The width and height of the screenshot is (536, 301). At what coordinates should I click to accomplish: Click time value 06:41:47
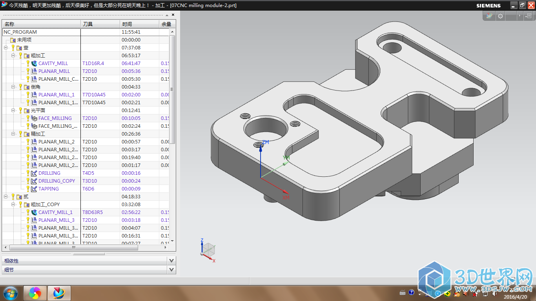[131, 63]
